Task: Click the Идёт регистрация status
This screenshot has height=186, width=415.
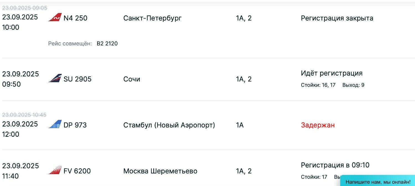Action: pyautogui.click(x=331, y=73)
